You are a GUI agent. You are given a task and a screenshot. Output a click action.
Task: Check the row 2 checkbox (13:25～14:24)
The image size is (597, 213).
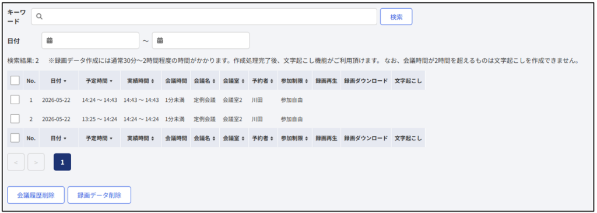(x=15, y=119)
